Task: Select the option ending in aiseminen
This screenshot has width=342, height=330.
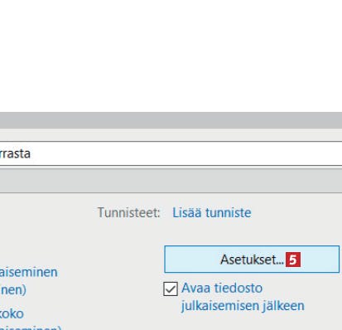Action: 28,272
